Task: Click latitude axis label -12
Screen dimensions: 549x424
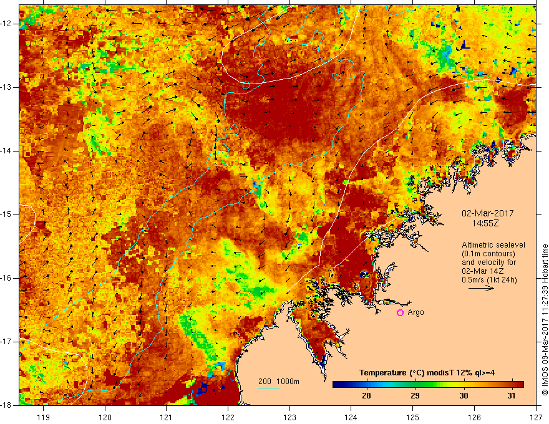Action: point(7,24)
